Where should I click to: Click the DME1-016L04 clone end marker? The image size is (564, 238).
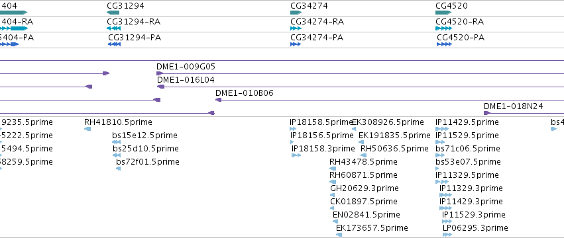pyautogui.click(x=161, y=87)
